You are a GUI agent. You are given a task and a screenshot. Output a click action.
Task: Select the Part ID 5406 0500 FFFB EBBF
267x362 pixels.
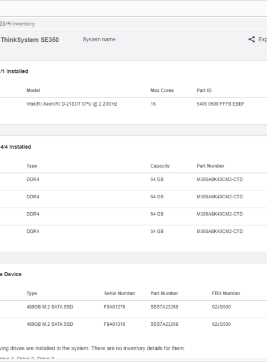220,104
